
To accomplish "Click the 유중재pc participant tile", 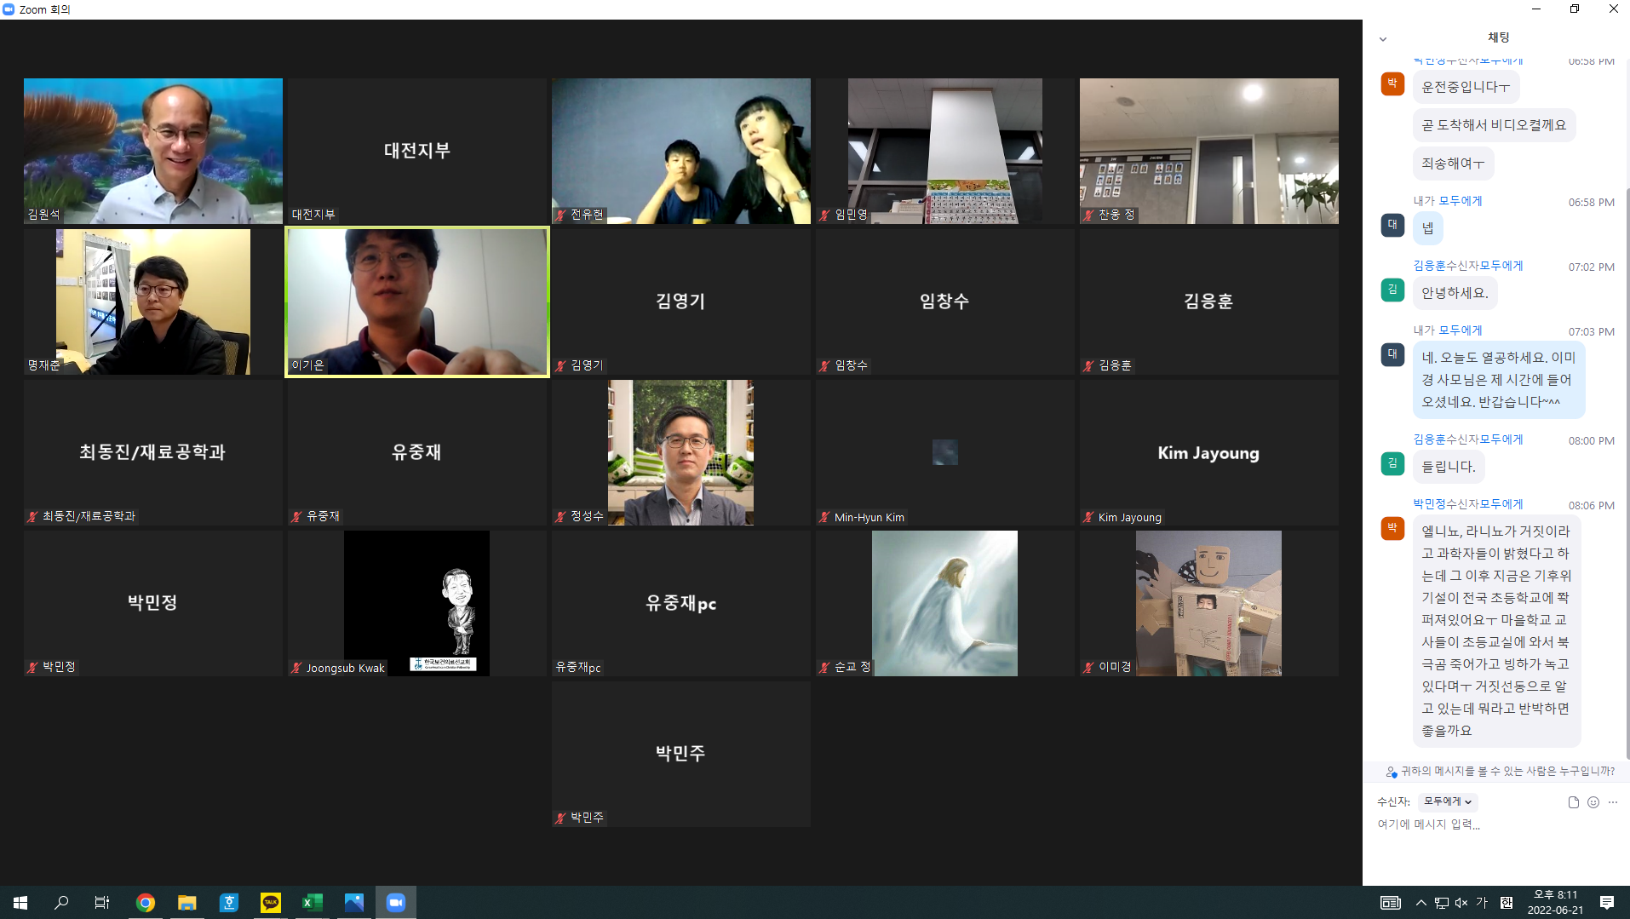I will (681, 603).
